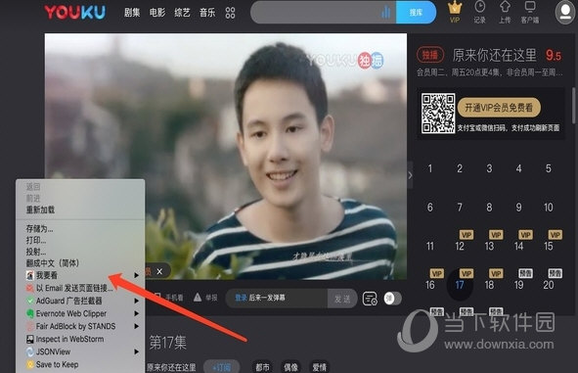The image size is (578, 373).
Task: Click the YOUKU logo
Action: pyautogui.click(x=75, y=12)
